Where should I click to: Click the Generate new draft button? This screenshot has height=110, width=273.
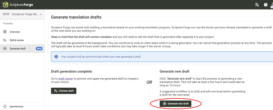176,104
